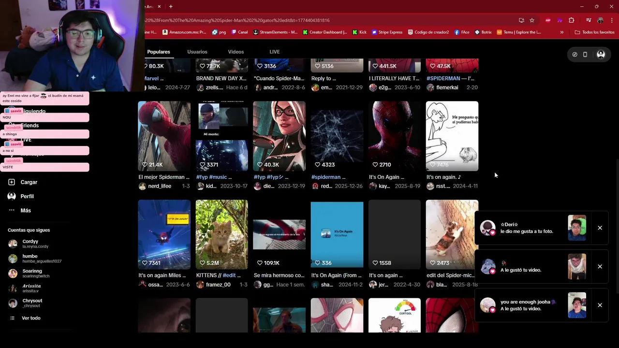The image size is (619, 348).
Task: Switch to the Populares tab
Action: click(159, 52)
